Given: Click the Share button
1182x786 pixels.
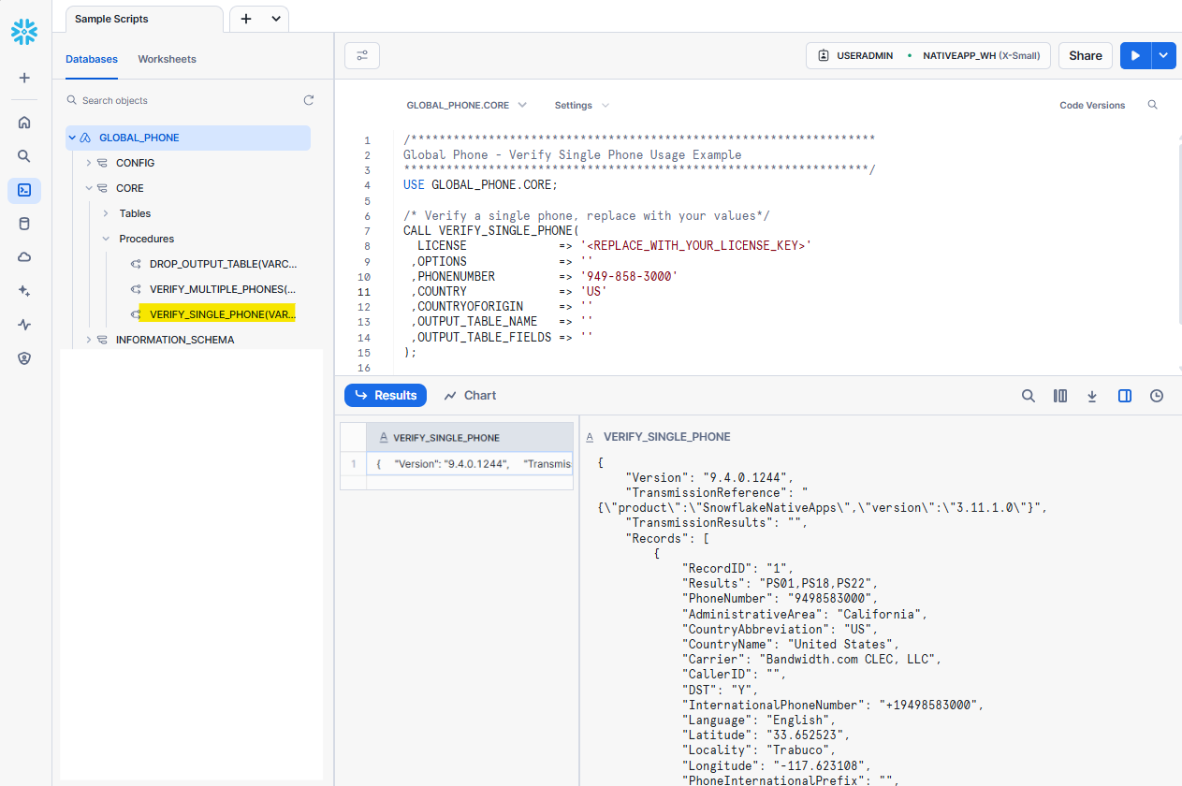Looking at the screenshot, I should (x=1086, y=55).
